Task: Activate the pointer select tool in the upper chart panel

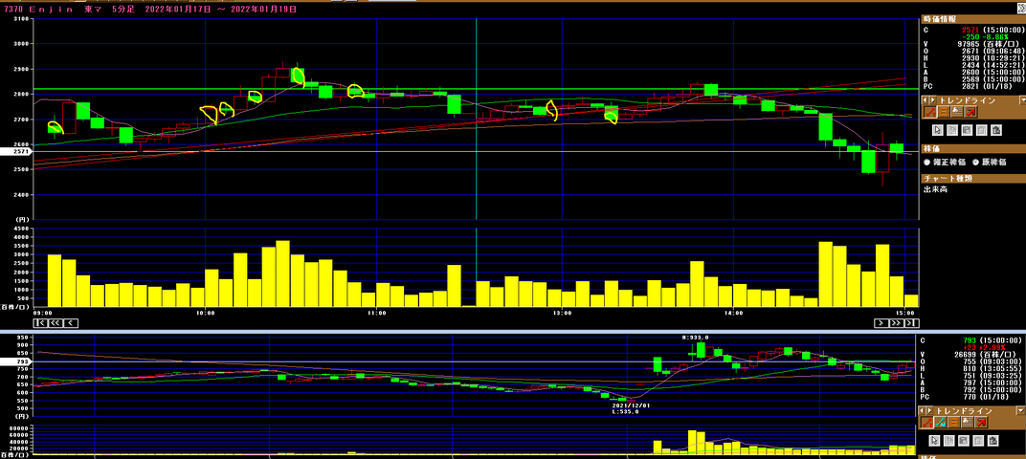Action: point(938,130)
